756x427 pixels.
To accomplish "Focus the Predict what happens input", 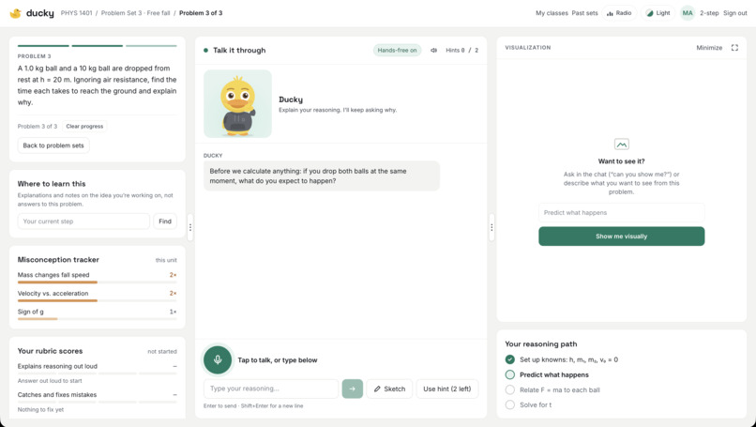I will (x=622, y=213).
